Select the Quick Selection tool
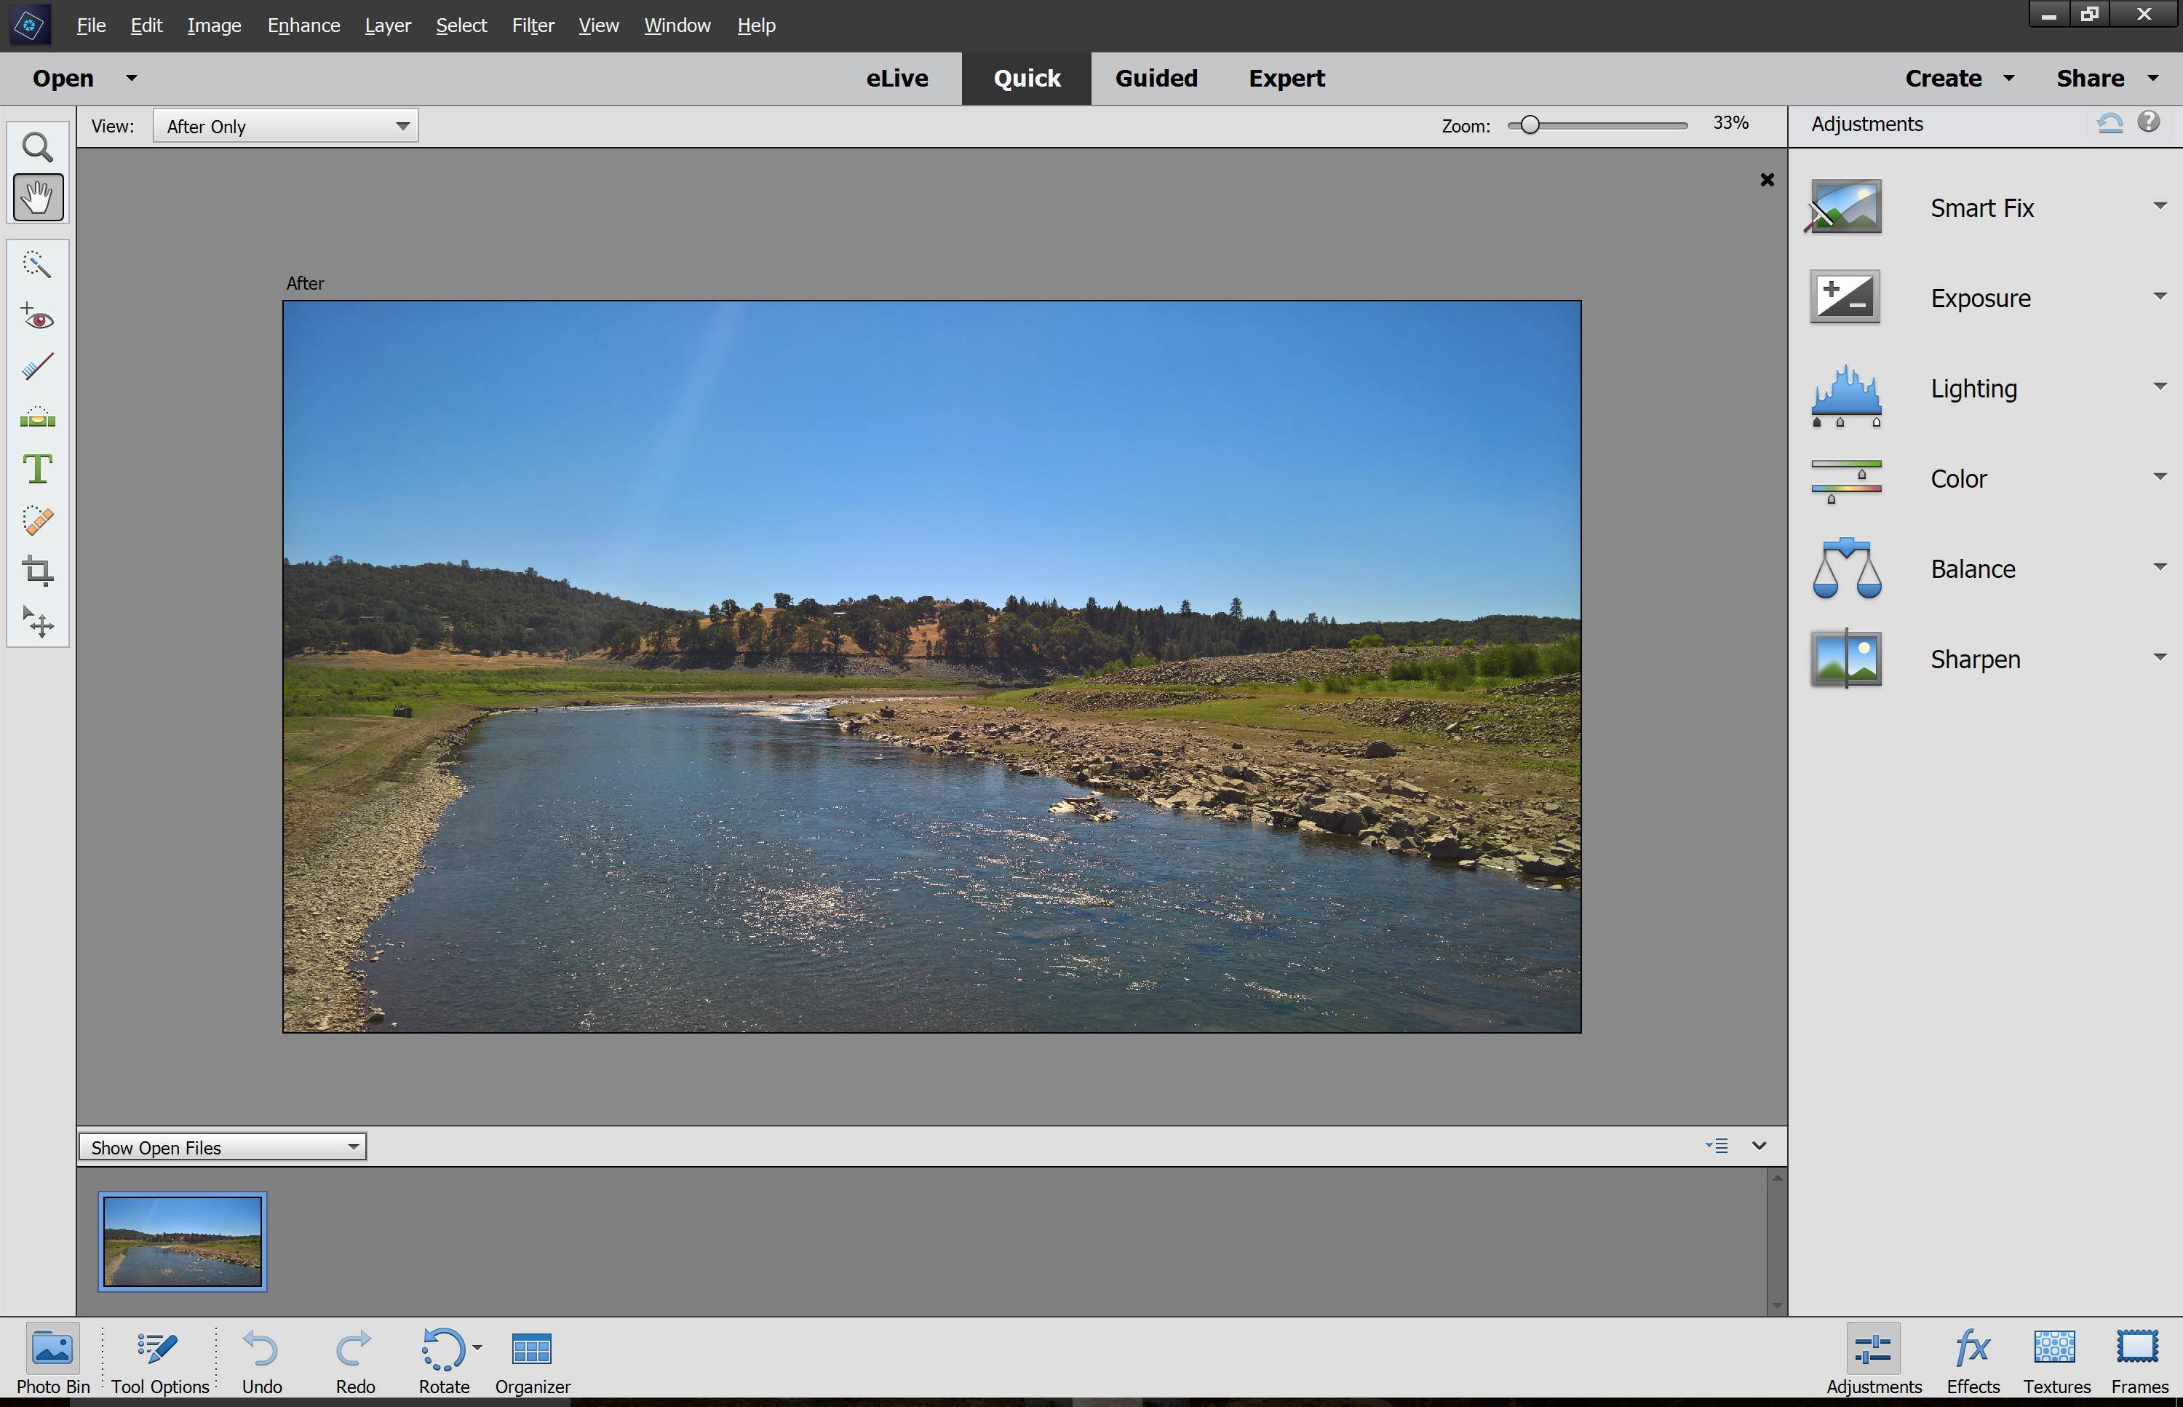Screen dimensions: 2183x1407 37,265
